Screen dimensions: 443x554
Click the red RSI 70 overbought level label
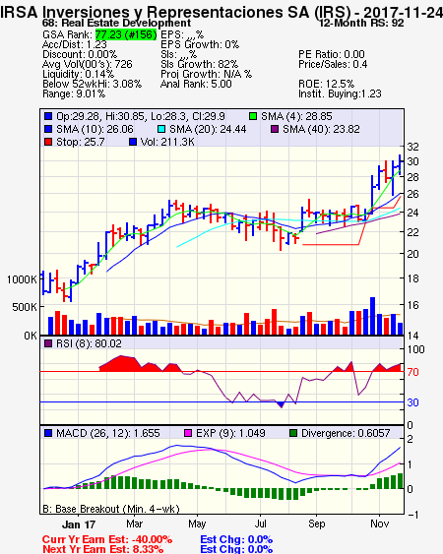412,372
